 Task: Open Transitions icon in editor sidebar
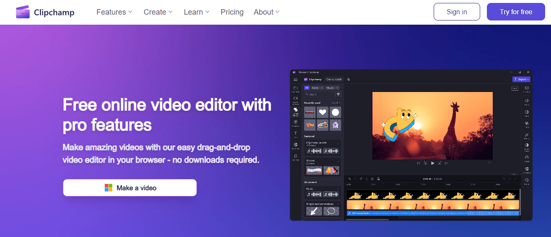(295, 146)
